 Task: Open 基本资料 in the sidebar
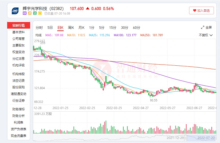(x=19, y=32)
